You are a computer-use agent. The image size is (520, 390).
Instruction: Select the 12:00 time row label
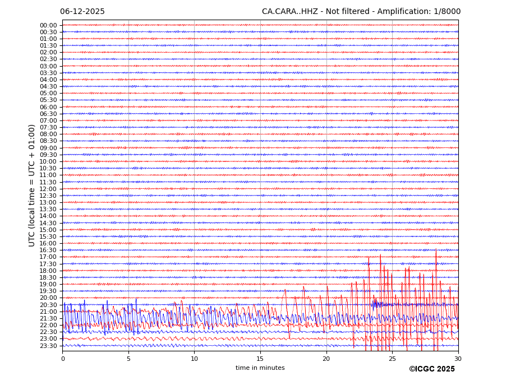point(48,189)
